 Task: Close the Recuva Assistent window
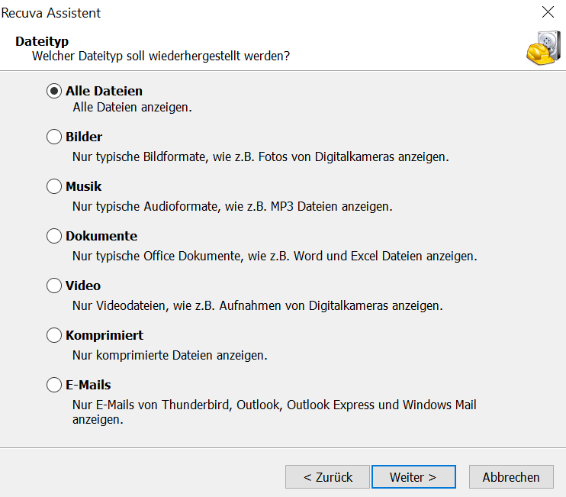(x=548, y=12)
